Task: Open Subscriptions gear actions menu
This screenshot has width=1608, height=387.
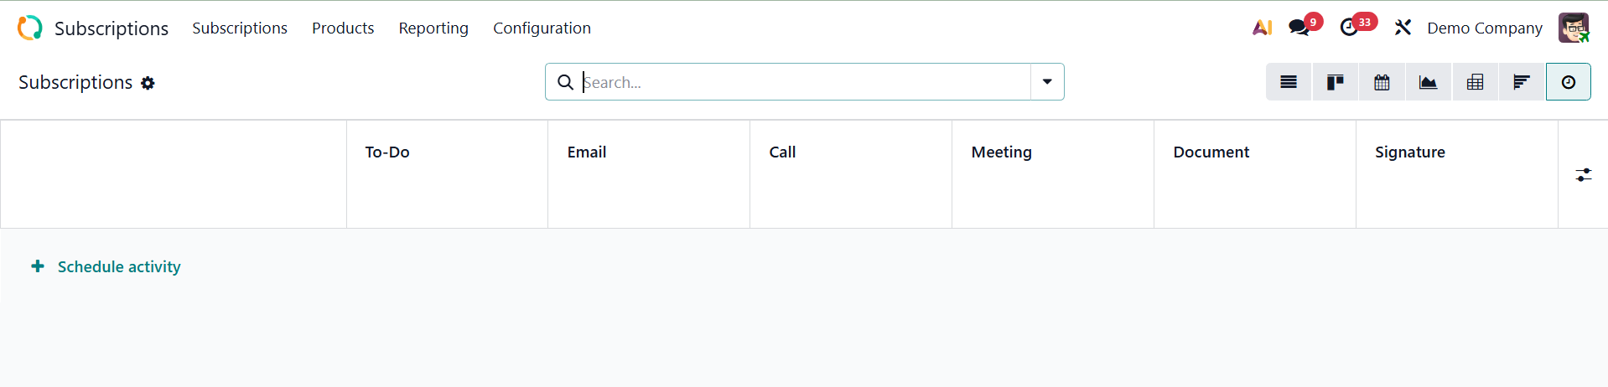Action: (x=148, y=83)
